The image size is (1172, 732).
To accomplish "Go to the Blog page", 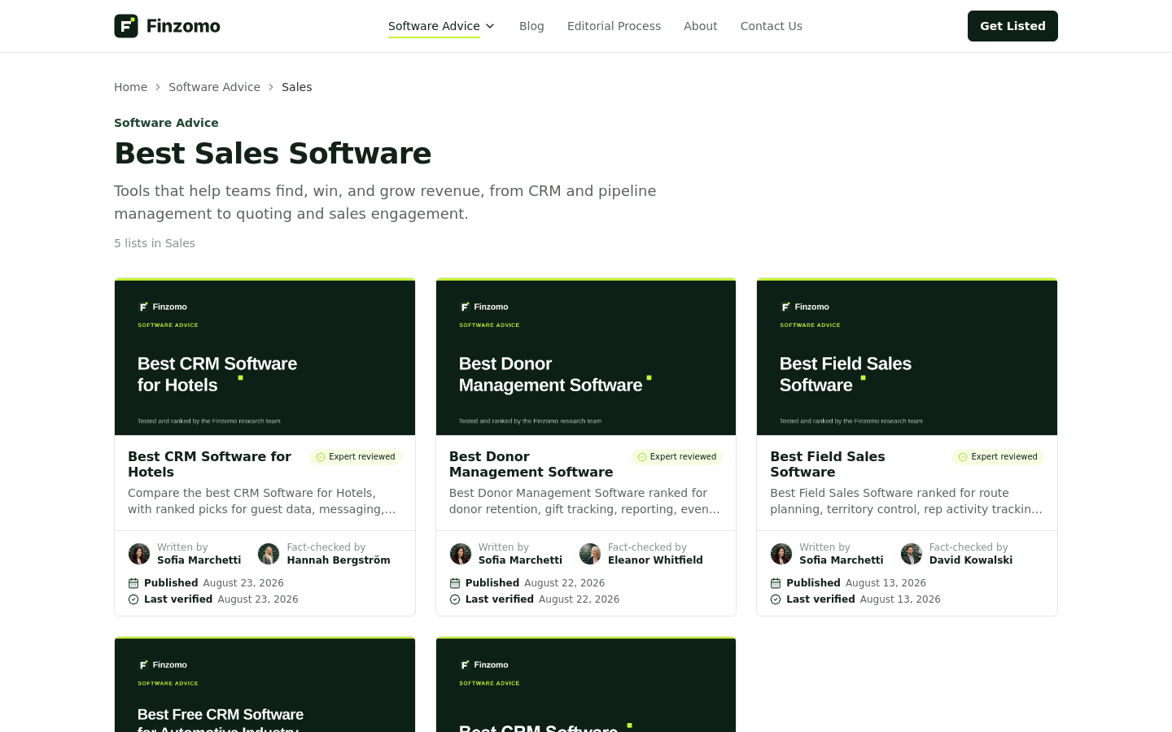I will coord(531,26).
